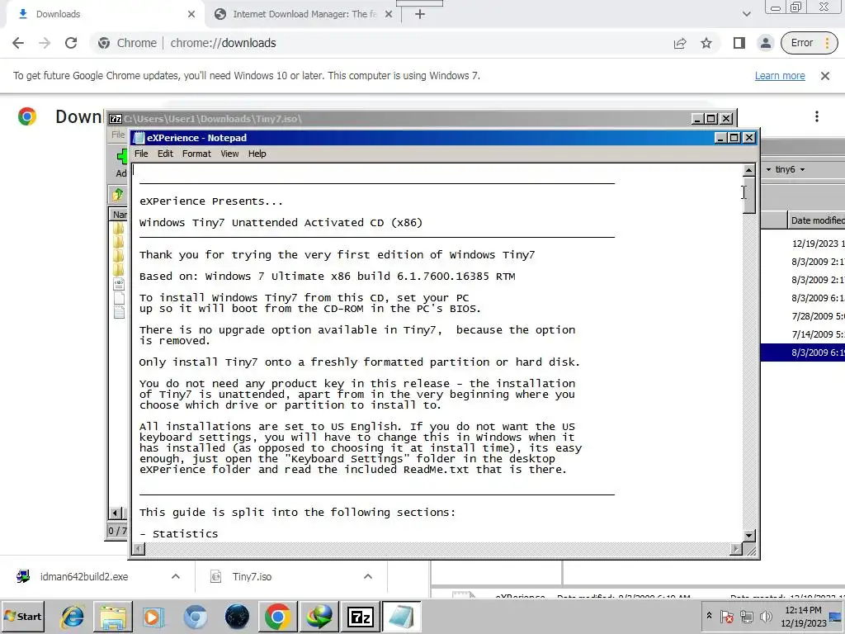Screen dimensions: 845x634
Task: Expand options for Tiny7.iso download
Action: tap(368, 576)
